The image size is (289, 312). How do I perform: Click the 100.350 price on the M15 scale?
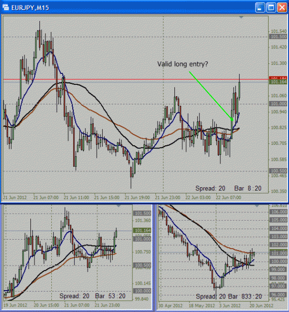(279, 191)
